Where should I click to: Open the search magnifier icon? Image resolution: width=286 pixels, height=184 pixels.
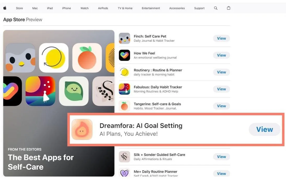click(216, 8)
